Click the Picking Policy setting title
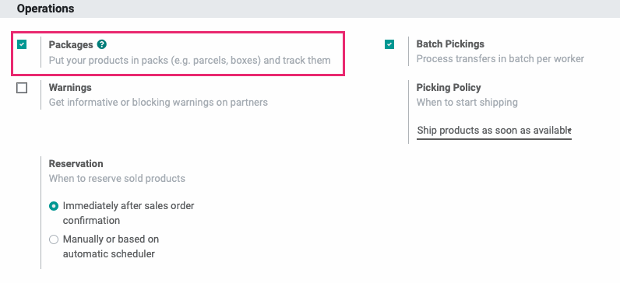This screenshot has width=620, height=283. 449,88
